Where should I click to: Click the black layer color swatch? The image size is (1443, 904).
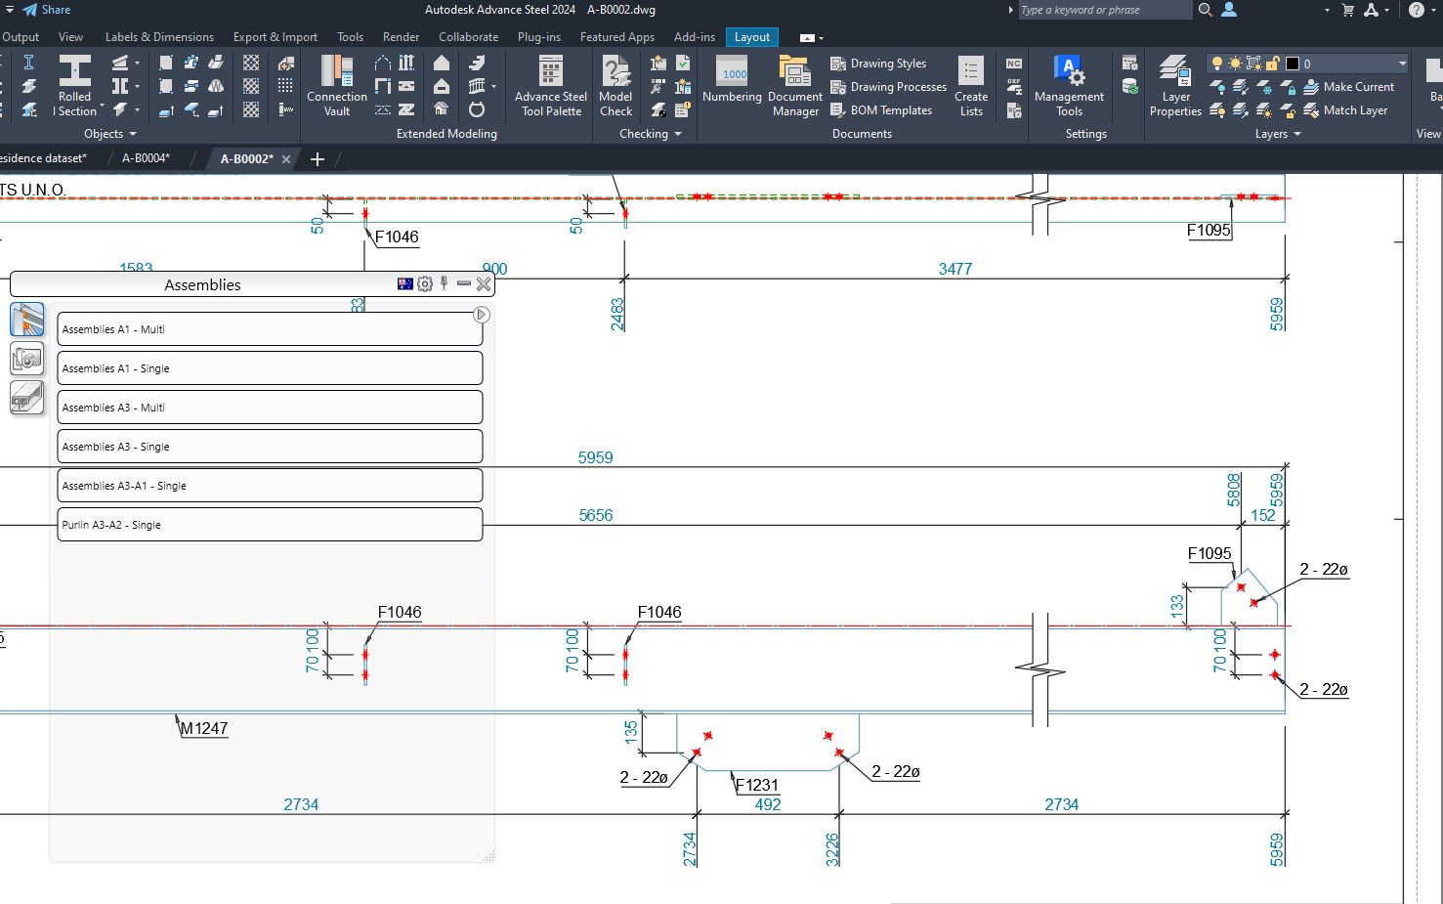(x=1293, y=64)
